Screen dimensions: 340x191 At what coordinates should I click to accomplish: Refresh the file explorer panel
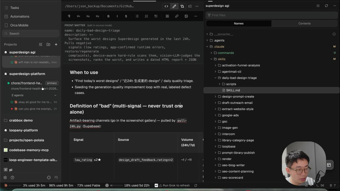click(x=326, y=6)
